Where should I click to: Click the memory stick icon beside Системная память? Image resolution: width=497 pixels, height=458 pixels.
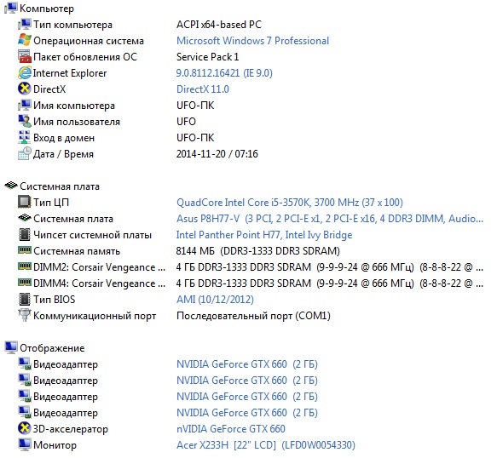point(25,250)
